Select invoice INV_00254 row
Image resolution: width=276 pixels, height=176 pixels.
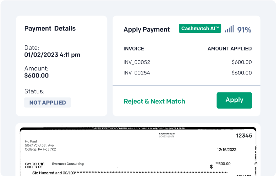[188, 73]
